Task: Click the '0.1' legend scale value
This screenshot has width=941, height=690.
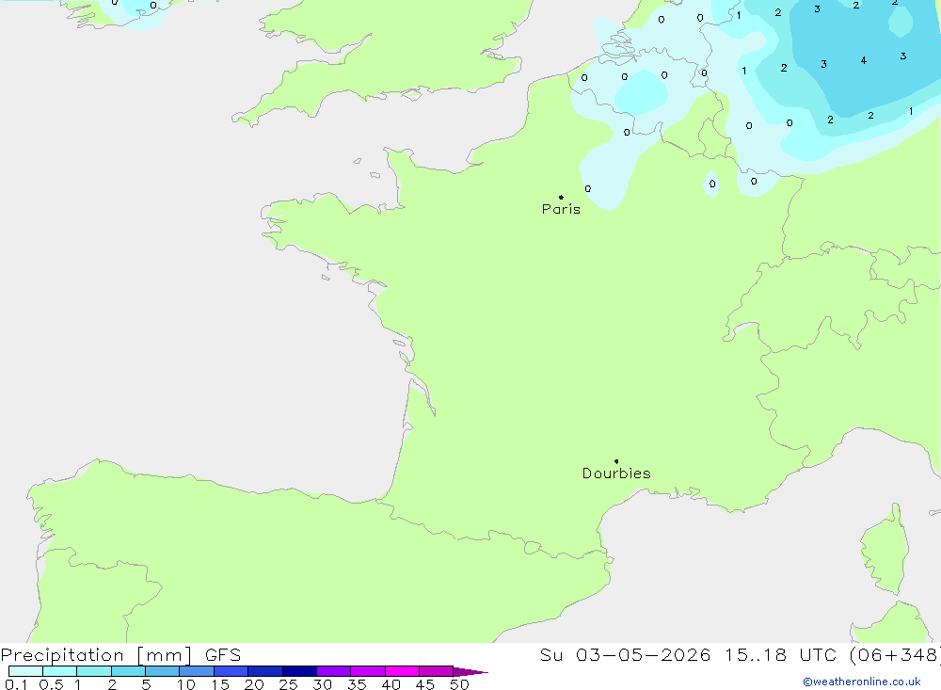Action: point(16,684)
